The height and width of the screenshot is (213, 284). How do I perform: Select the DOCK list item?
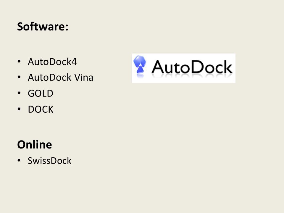[x=41, y=109]
